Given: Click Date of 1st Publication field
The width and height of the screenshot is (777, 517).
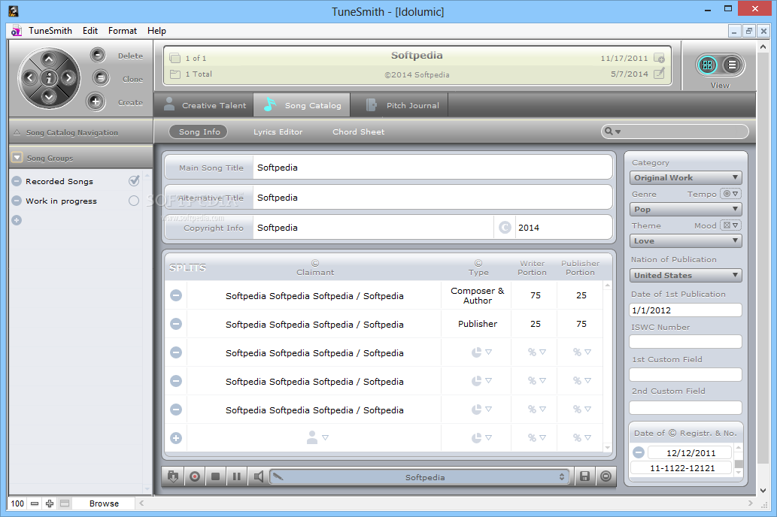Looking at the screenshot, I should coord(685,310).
